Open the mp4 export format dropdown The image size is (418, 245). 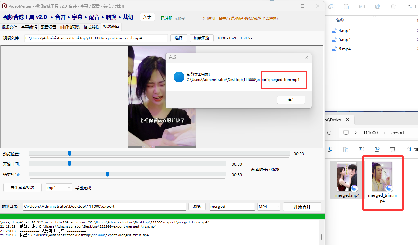tap(59, 187)
